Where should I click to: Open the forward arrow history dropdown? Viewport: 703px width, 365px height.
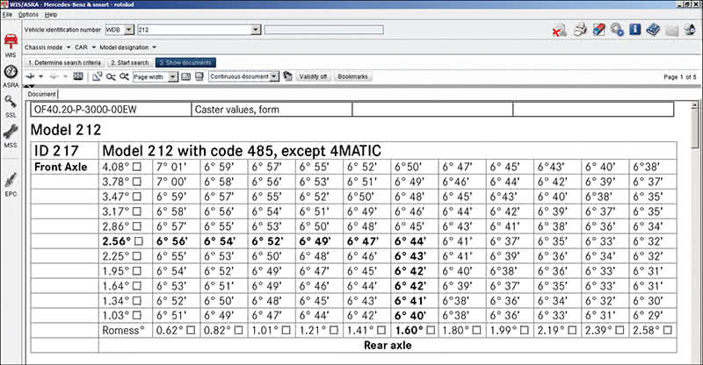[x=65, y=76]
